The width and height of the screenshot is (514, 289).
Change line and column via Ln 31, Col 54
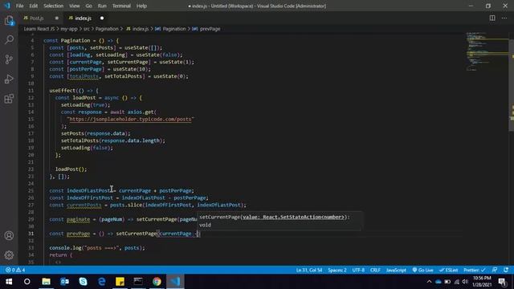point(309,270)
